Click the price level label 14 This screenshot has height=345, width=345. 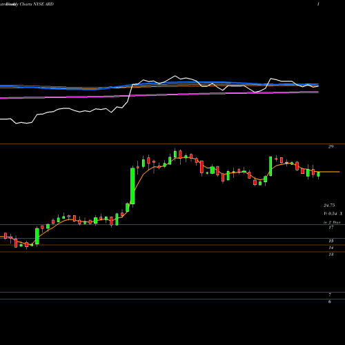point(331,248)
